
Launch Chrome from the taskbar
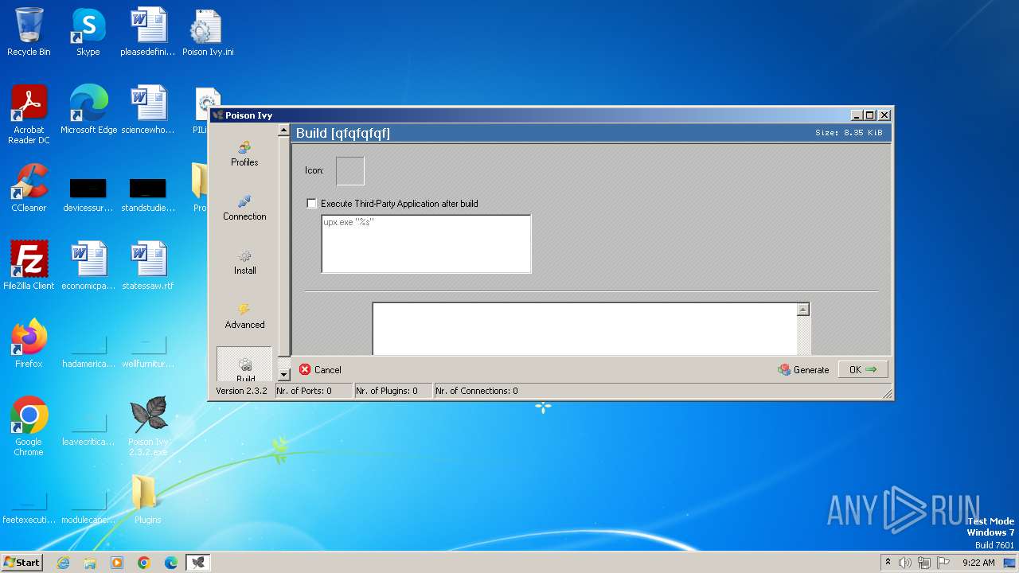click(144, 563)
